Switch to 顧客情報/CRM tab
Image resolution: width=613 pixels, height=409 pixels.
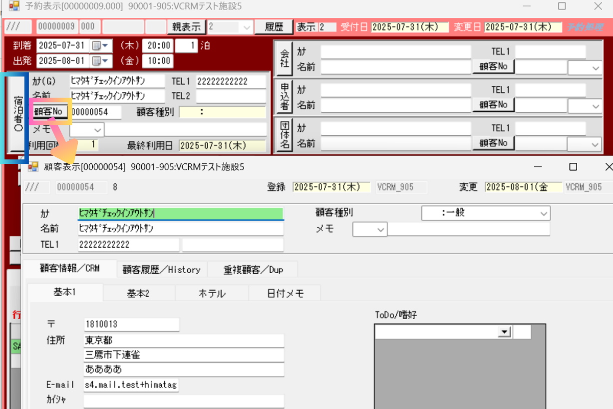[x=70, y=269]
